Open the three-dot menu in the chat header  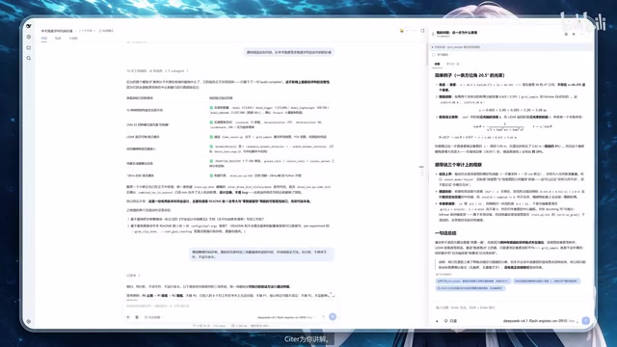[x=415, y=31]
